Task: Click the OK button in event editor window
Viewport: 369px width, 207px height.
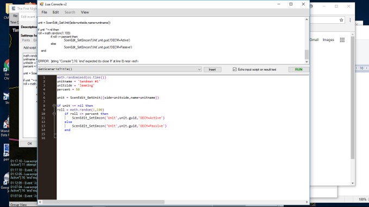Action: pyautogui.click(x=29, y=144)
